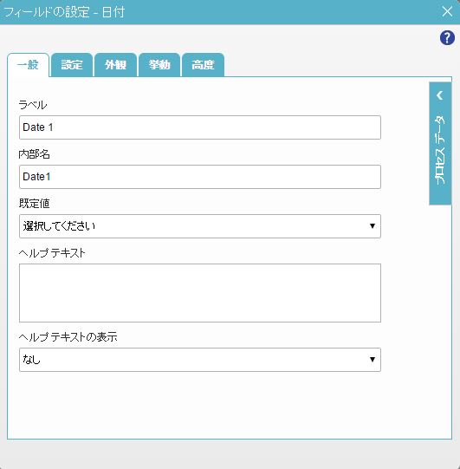The image size is (460, 469).
Task: Click the ヘルプ テキストの表示 caption text
Action: pyautogui.click(x=68, y=337)
